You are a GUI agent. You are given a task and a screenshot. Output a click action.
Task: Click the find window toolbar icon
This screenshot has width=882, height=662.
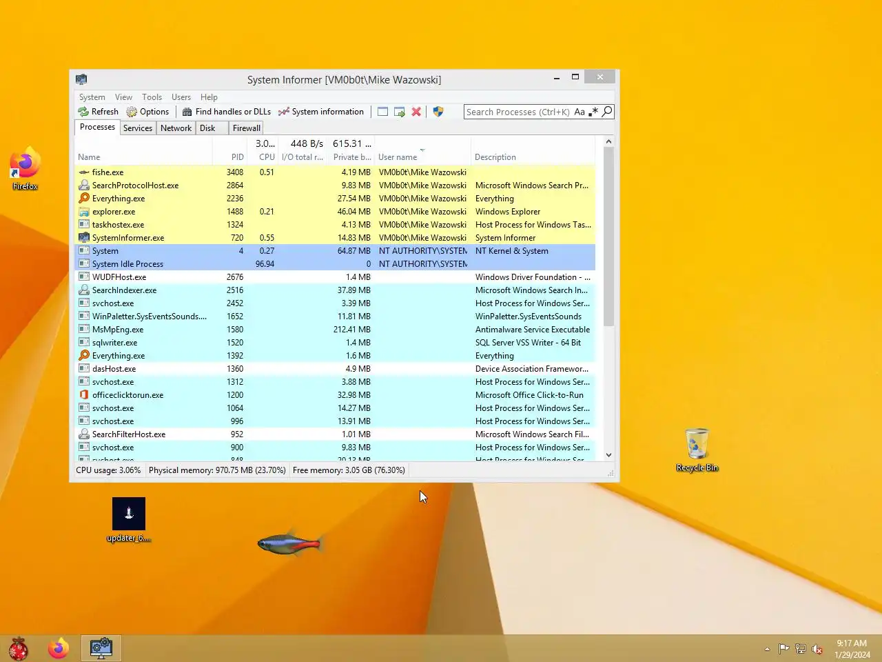click(382, 112)
